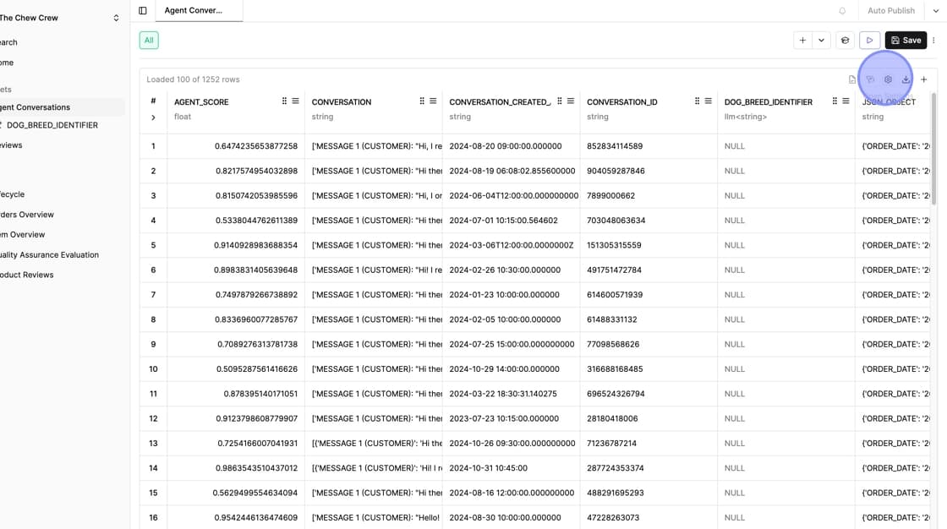The height and width of the screenshot is (529, 947).
Task: Open Quality Assurance Evaluation in sidebar
Action: pos(49,254)
